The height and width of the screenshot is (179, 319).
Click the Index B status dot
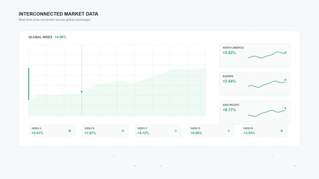point(123,131)
